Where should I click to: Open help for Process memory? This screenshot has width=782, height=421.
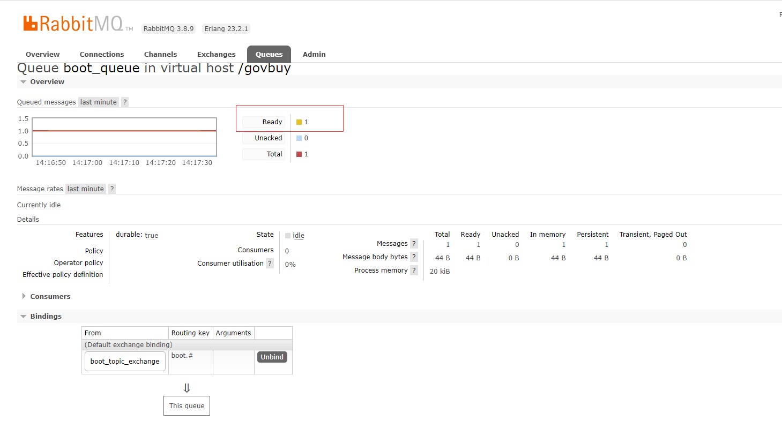(414, 270)
